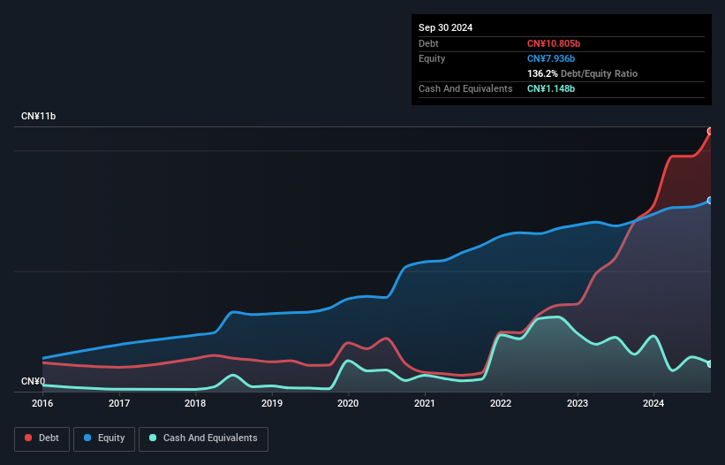Click the teal dot in Cash legend
The image size is (725, 465).
(x=153, y=438)
